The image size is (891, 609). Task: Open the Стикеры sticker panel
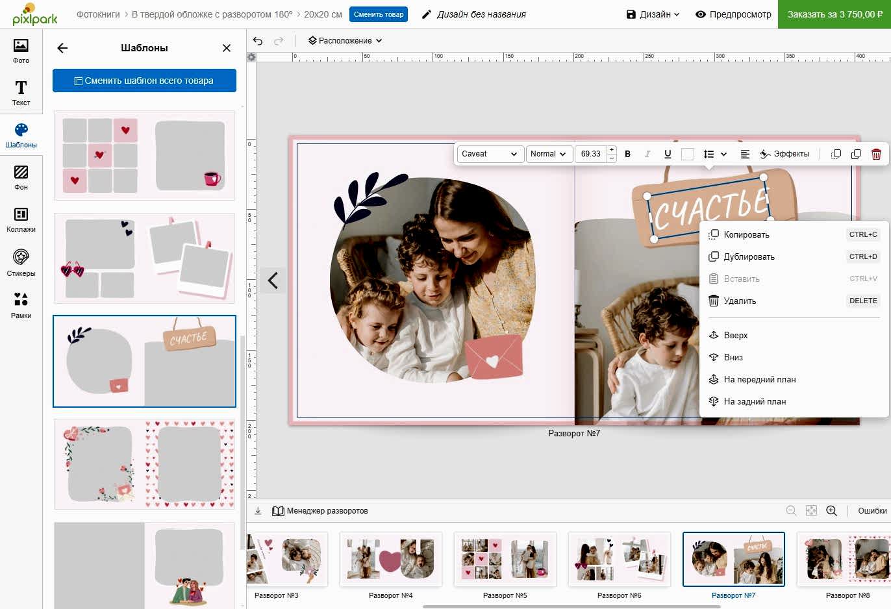tap(21, 262)
